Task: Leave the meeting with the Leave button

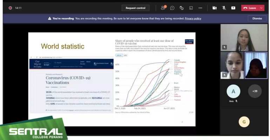Action: click(x=250, y=8)
